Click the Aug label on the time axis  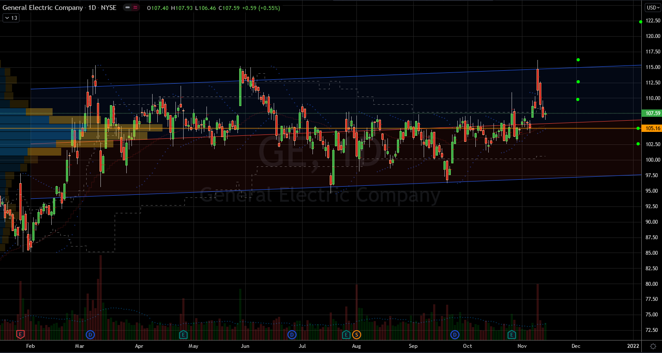tap(356, 346)
